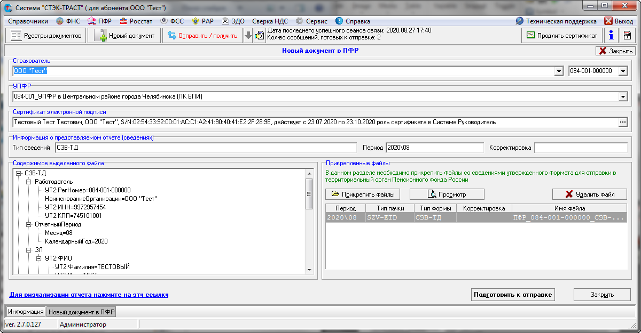This screenshot has width=641, height=333.
Task: Collapse the УТ2:ФИО tree node
Action: [x=39, y=258]
